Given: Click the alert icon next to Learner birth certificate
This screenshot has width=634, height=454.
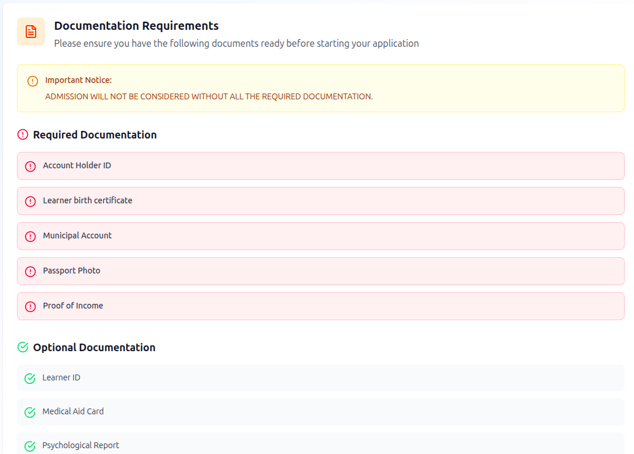Looking at the screenshot, I should pos(30,202).
